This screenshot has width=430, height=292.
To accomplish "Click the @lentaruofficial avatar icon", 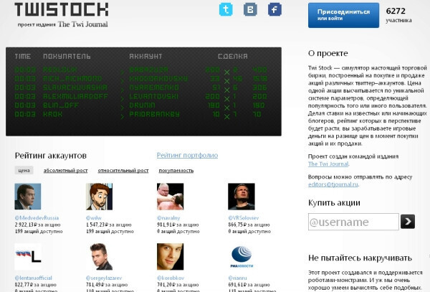I will point(28,257).
